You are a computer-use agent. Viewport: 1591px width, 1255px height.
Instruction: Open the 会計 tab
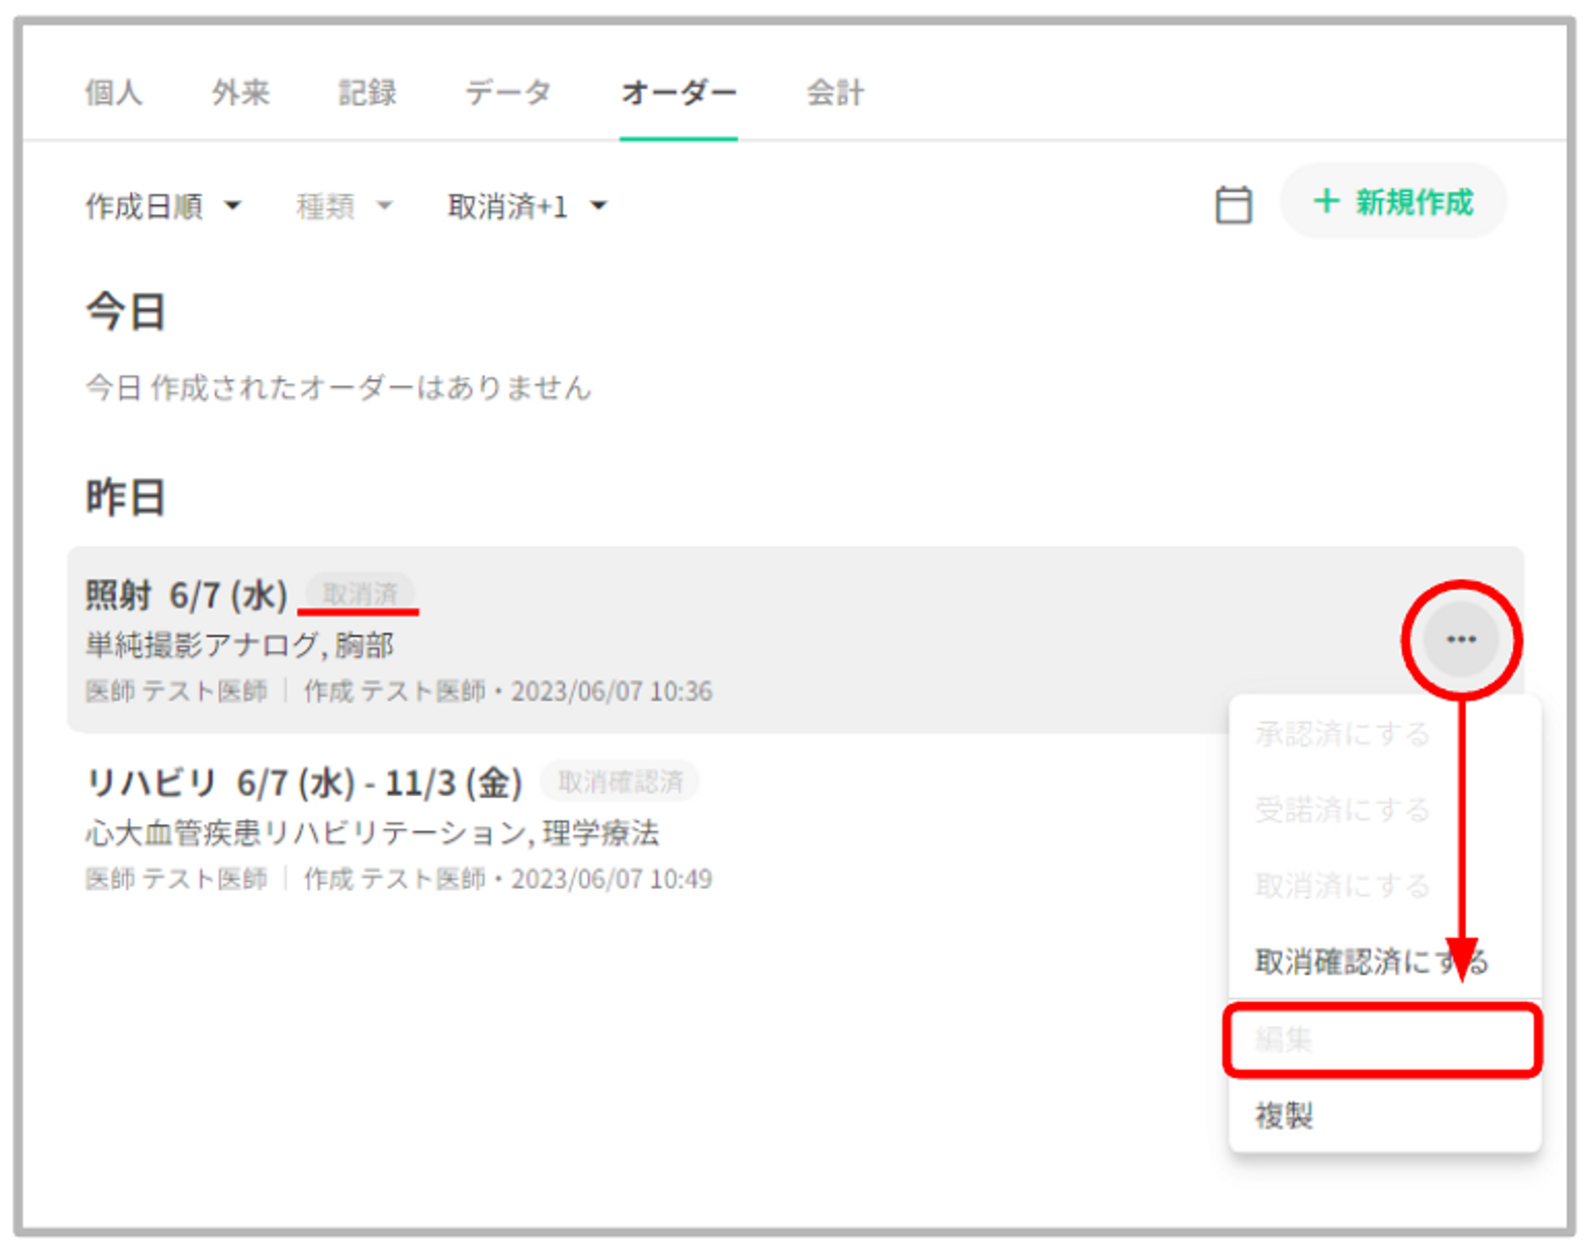coord(834,92)
